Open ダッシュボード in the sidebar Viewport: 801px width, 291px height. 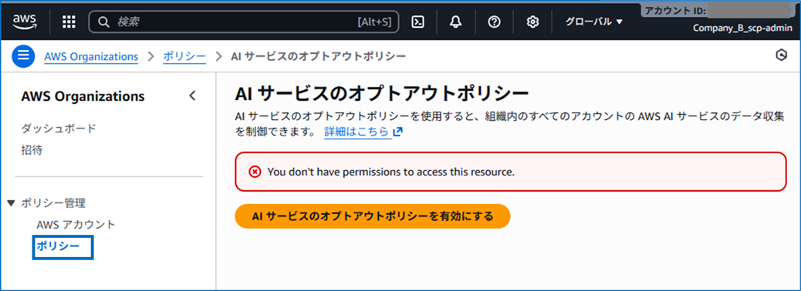(59, 128)
